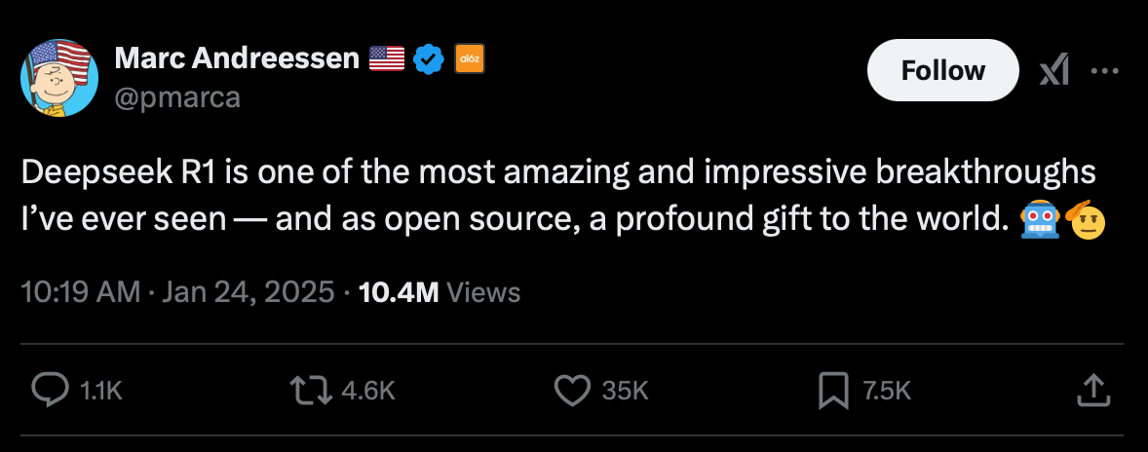Follow Marc Andreessen's account
This screenshot has width=1148, height=452.
tap(943, 70)
